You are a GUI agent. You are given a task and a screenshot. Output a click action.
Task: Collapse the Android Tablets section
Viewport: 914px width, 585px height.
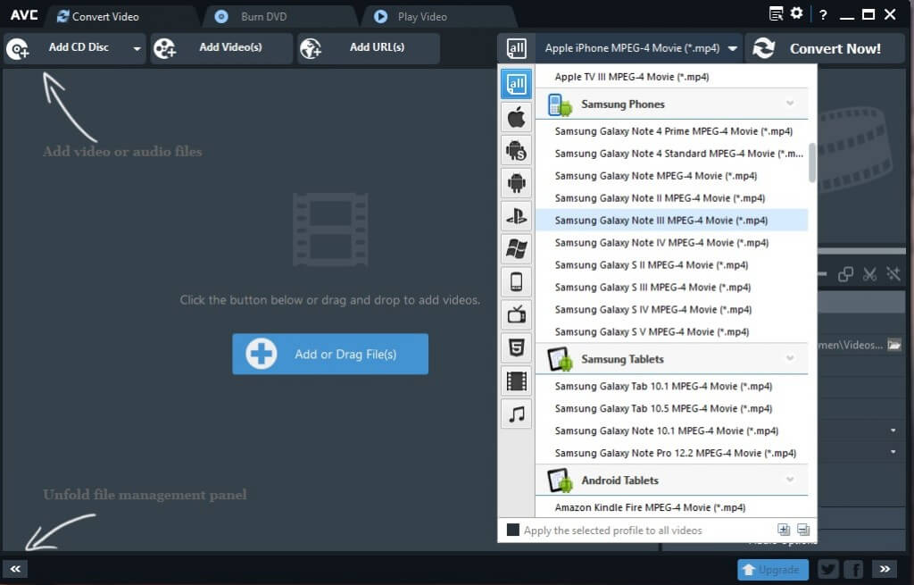789,480
